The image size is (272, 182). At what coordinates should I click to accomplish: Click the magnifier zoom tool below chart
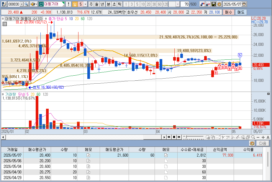(x=253, y=137)
